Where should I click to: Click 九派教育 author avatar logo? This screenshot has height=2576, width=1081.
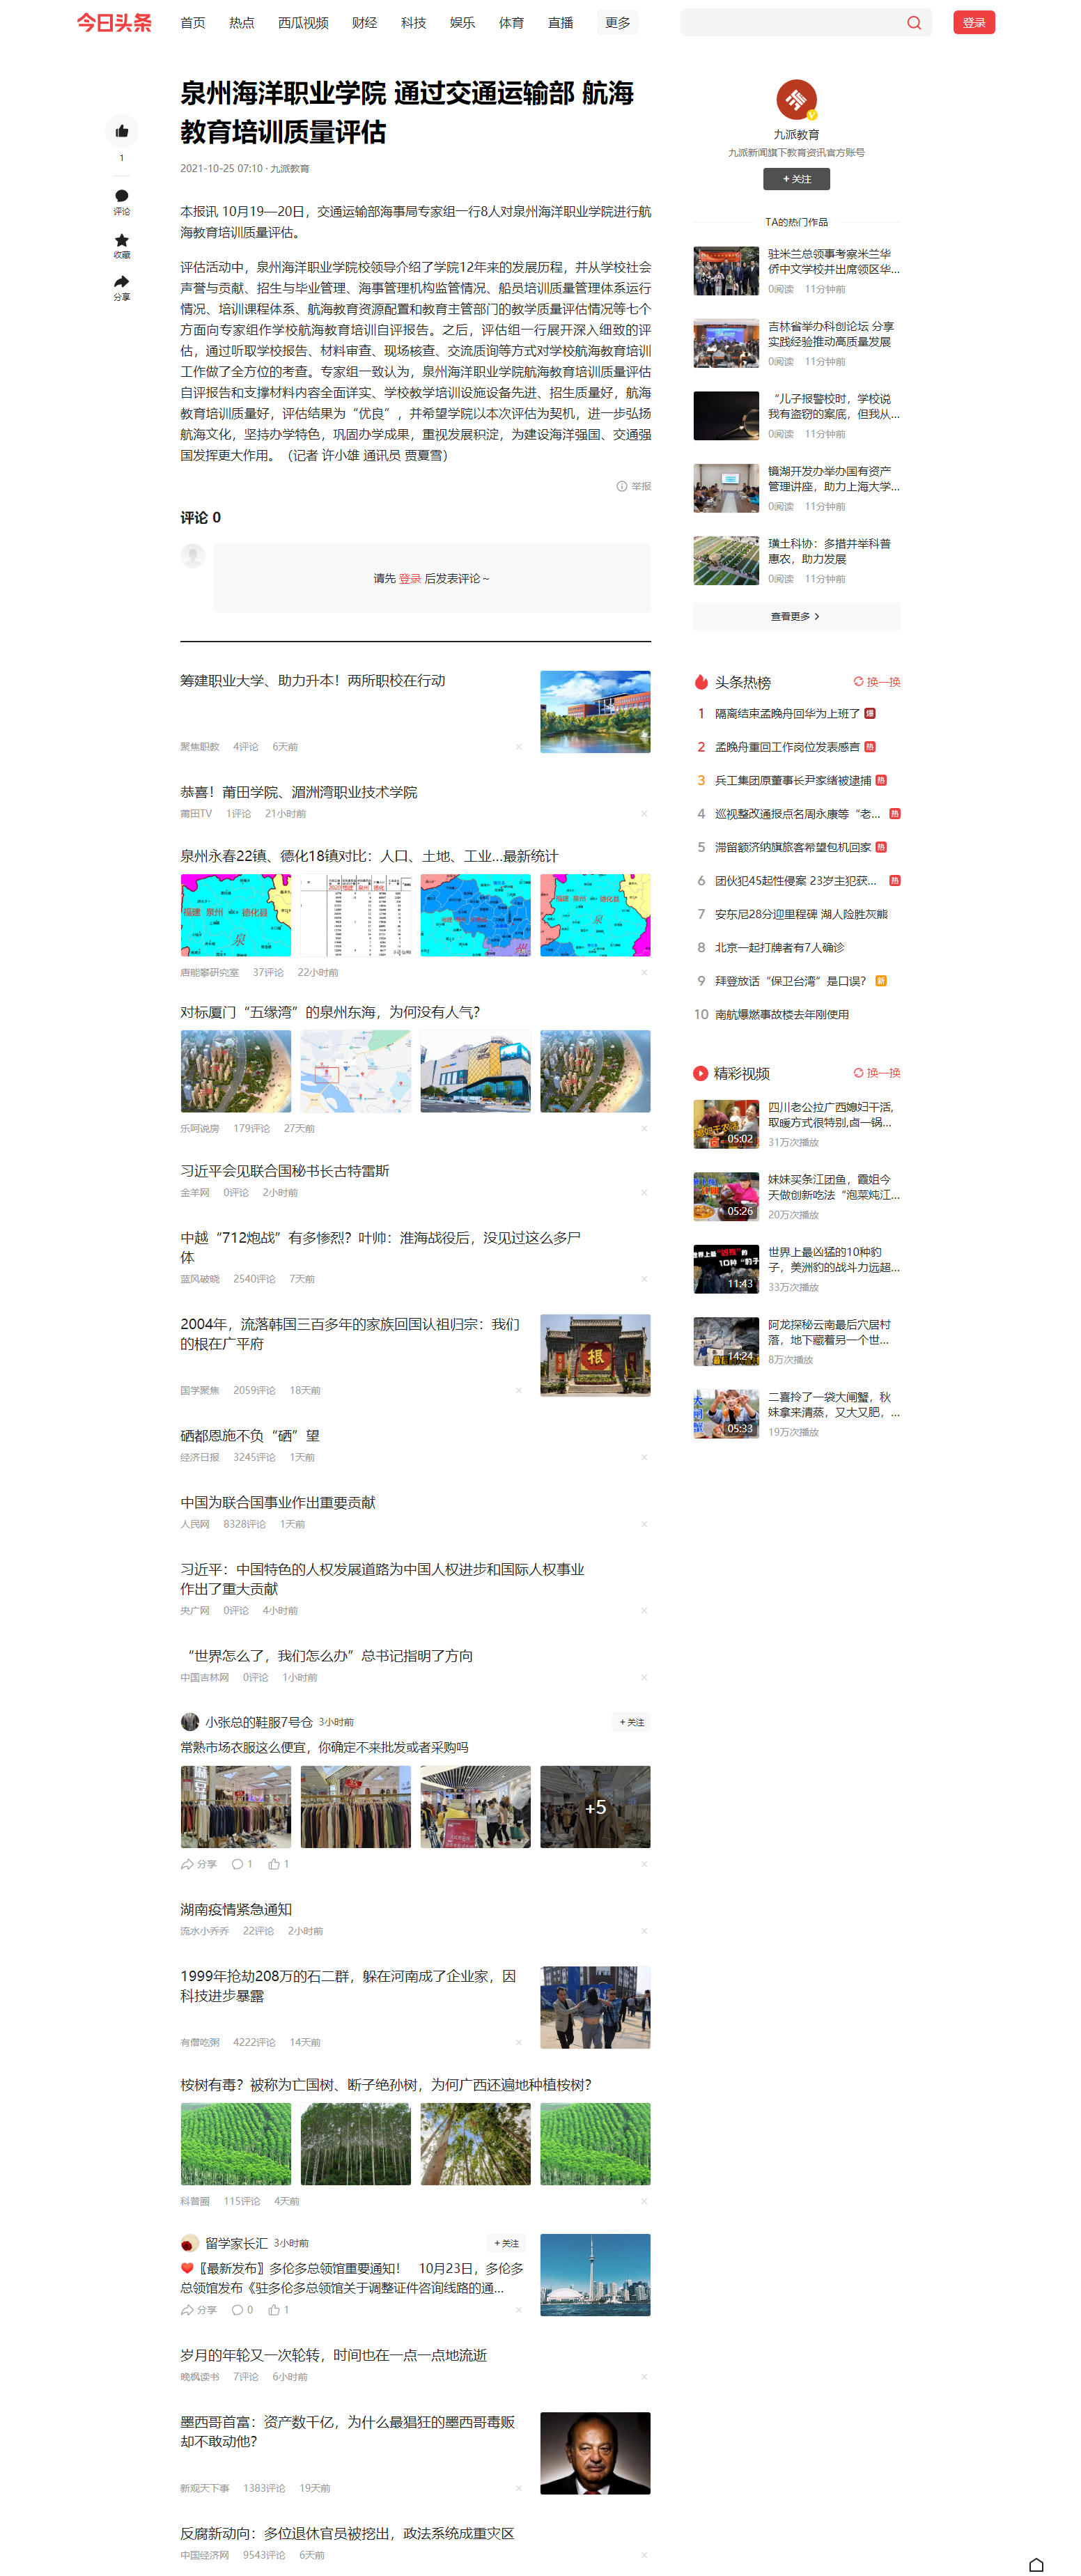(796, 100)
